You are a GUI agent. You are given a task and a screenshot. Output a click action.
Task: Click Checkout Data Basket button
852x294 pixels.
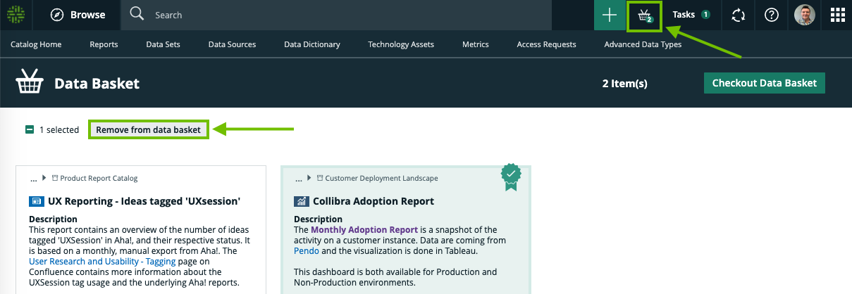coord(764,83)
